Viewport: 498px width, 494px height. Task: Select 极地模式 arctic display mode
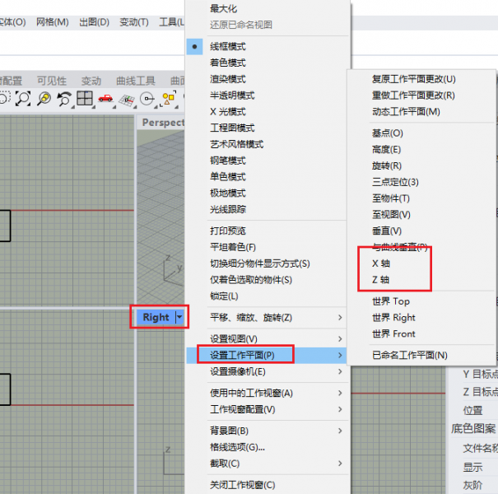point(227,193)
